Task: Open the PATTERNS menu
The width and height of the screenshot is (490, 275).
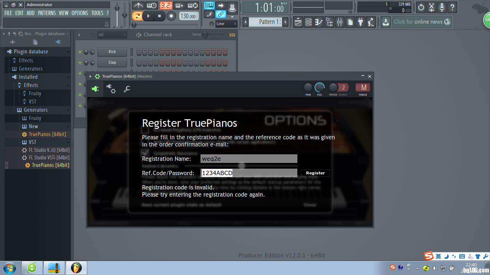Action: point(47,13)
